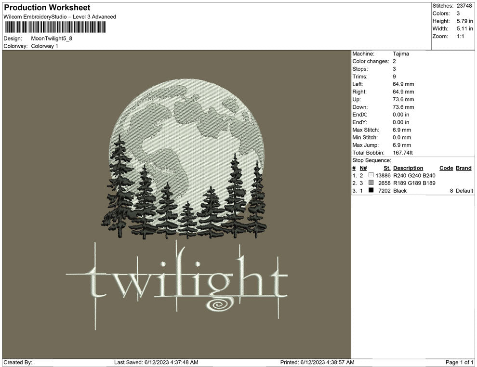The image size is (477, 367).
Task: Click the design name 'MoonTwilight5_8'
Action: point(52,39)
